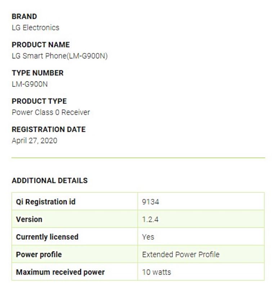Viewport: 276px width, 293px height.
Task: Click the PRODUCT NAME heading
Action: 41,45
